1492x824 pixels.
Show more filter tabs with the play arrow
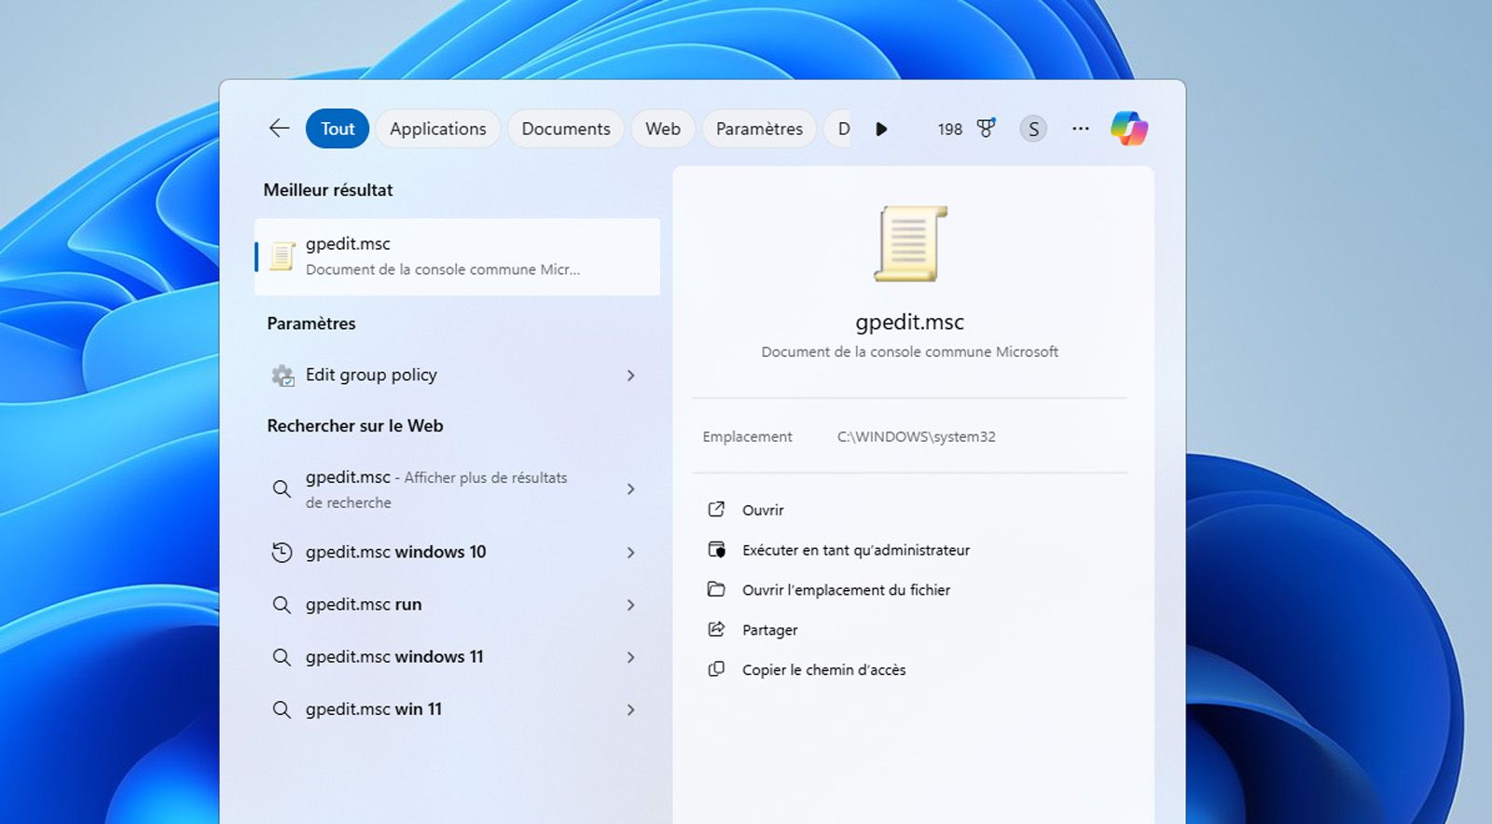[x=881, y=129]
